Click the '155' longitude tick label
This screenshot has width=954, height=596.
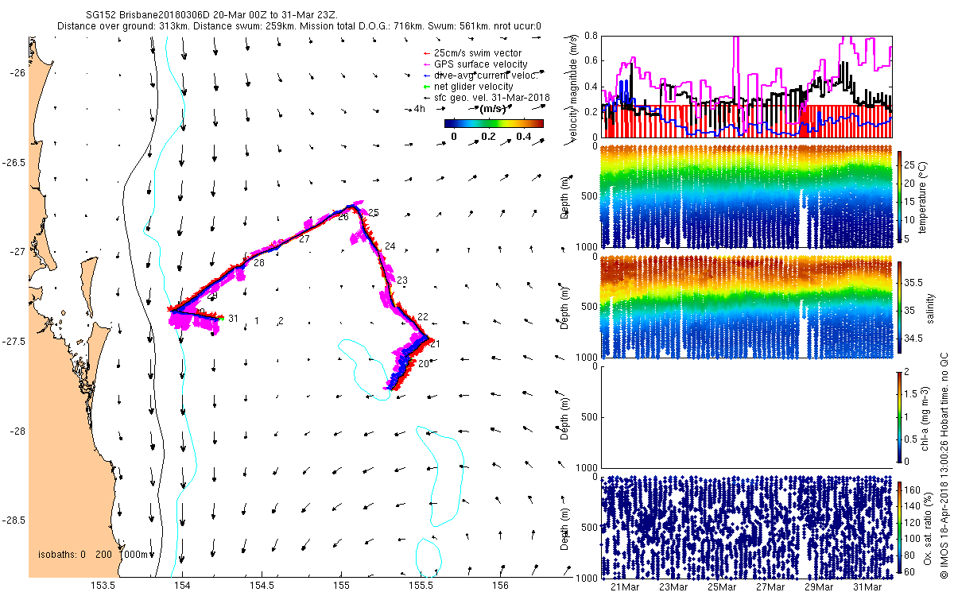[x=342, y=586]
